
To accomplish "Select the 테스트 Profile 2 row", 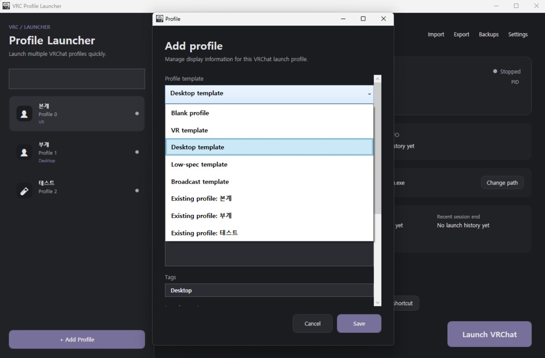I will pos(77,190).
